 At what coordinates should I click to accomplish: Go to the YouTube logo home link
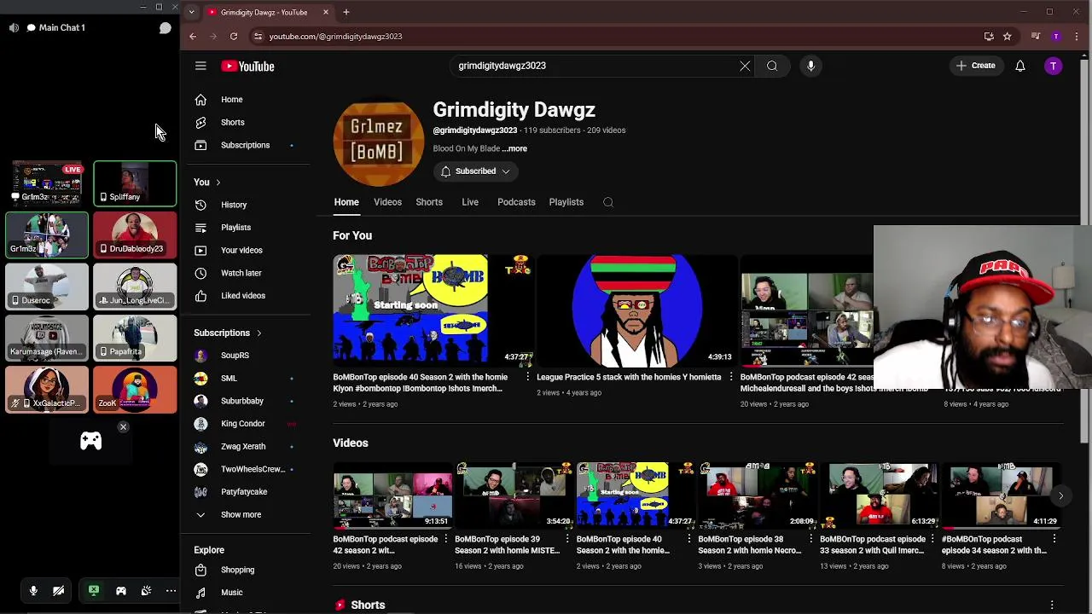point(247,66)
